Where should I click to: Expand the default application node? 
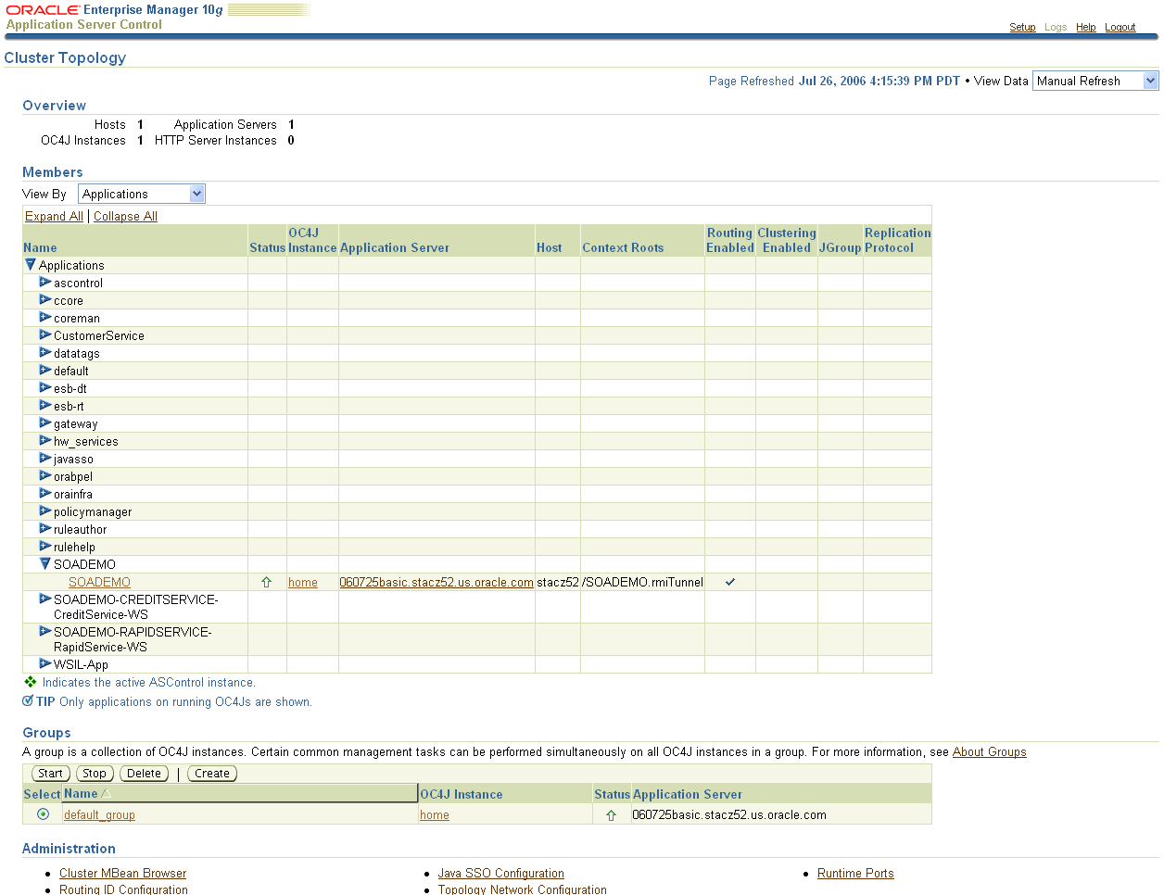pos(44,371)
